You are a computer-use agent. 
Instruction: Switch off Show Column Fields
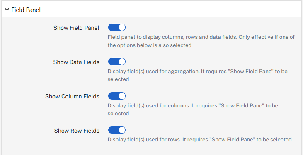coord(117,96)
